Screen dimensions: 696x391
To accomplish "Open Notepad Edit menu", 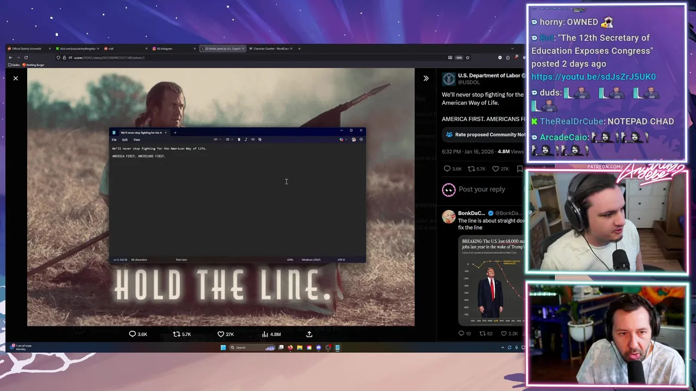I will coord(125,140).
